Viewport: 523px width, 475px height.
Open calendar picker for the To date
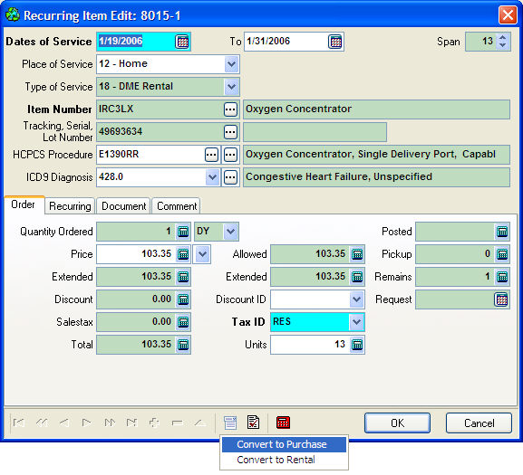click(335, 42)
